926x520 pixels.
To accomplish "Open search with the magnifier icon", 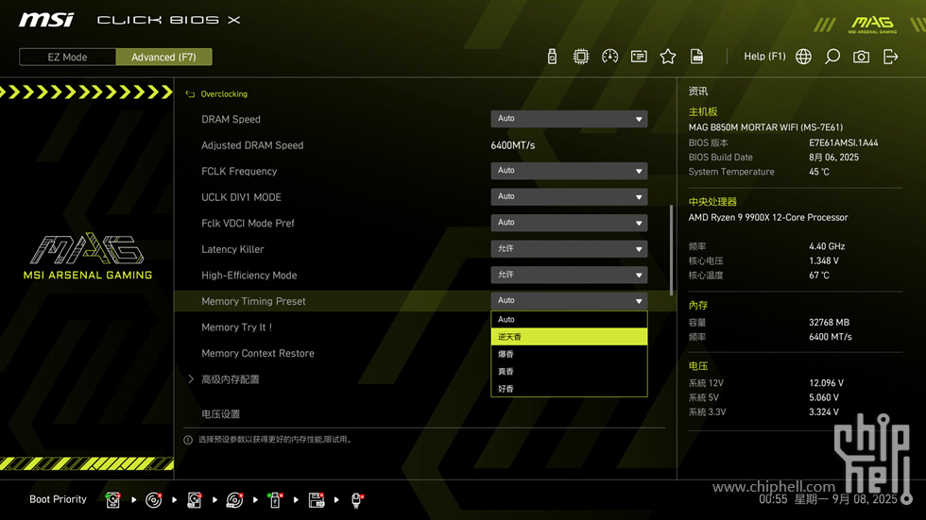I will tap(832, 57).
